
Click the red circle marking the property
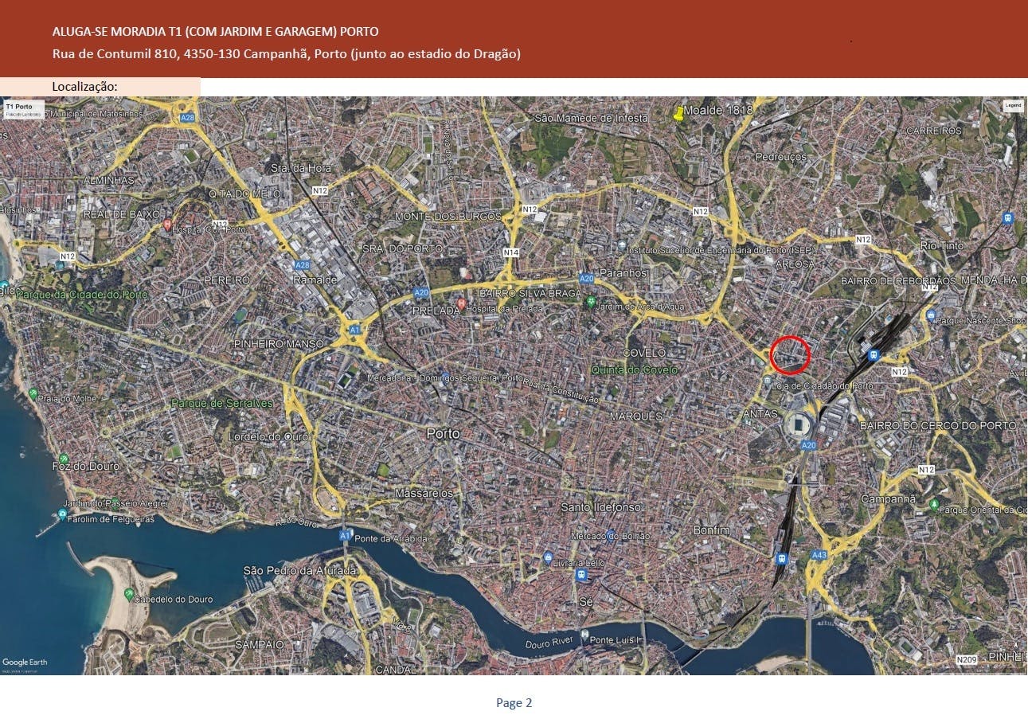[790, 355]
